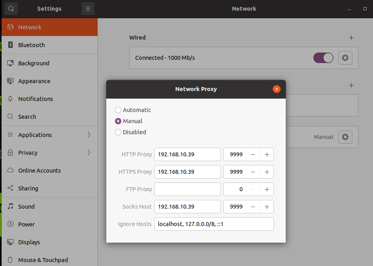Increase the Socks Host port

[267, 207]
